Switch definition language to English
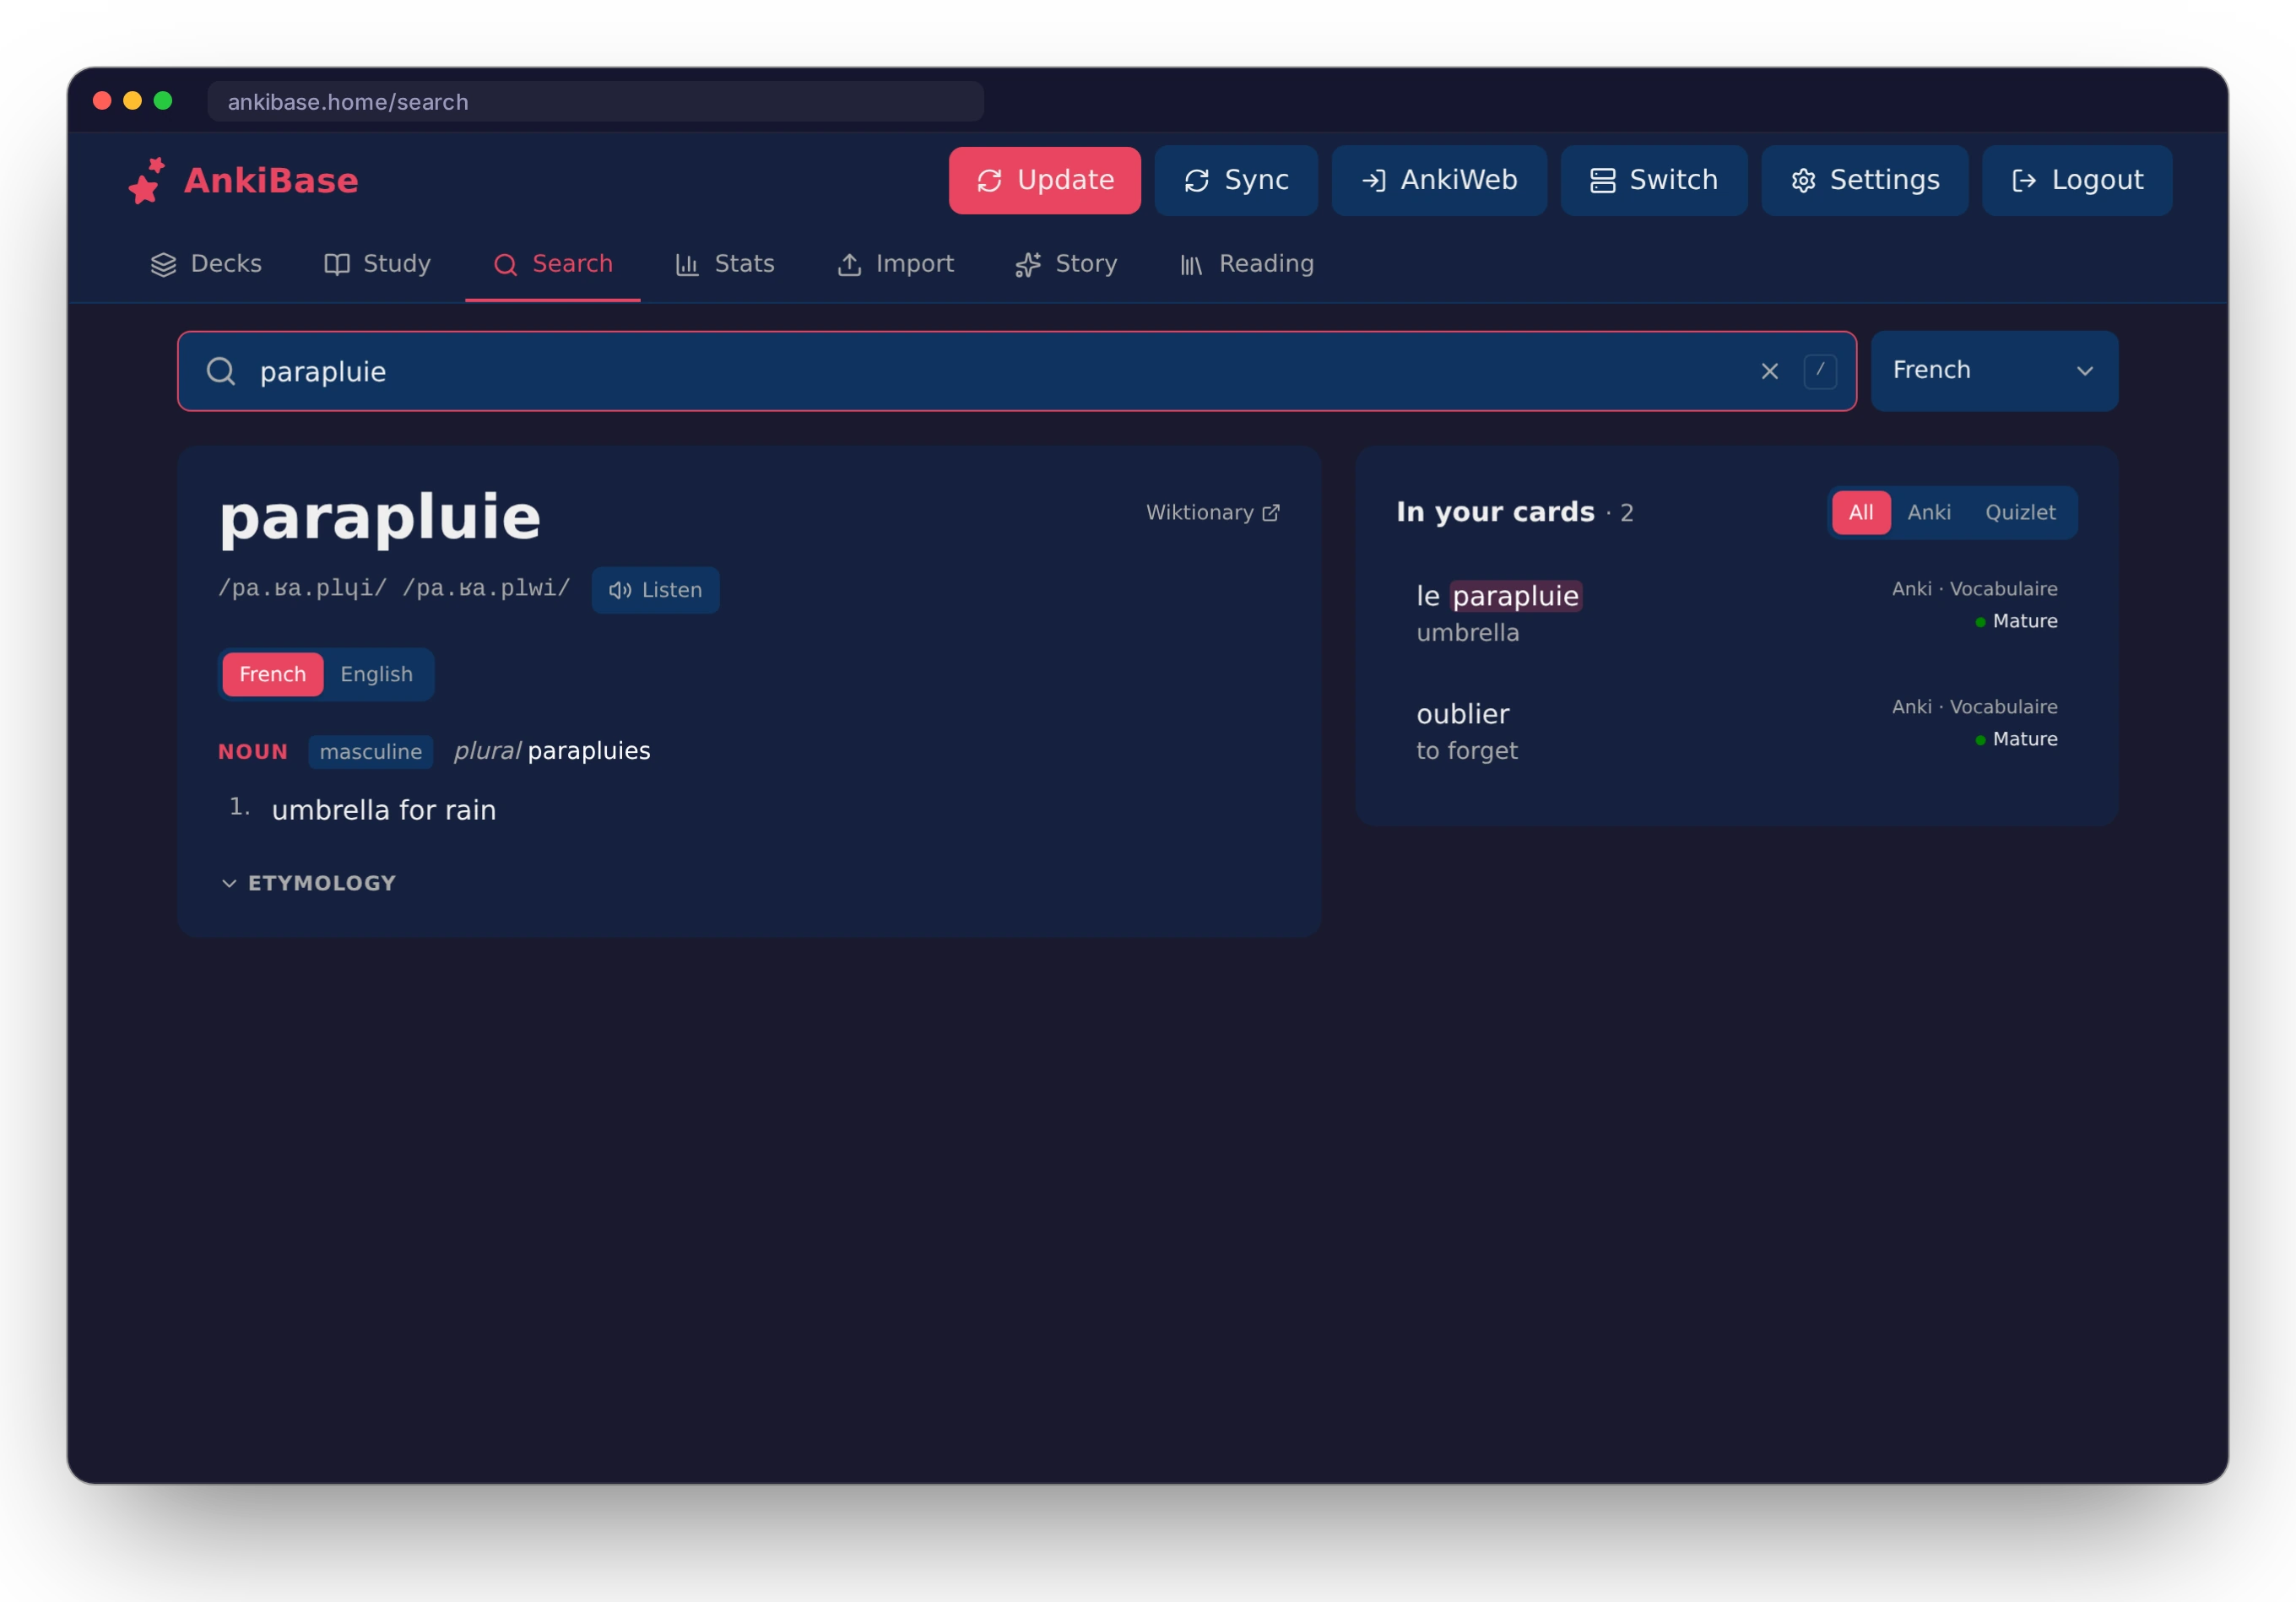This screenshot has height=1602, width=2296. [376, 674]
